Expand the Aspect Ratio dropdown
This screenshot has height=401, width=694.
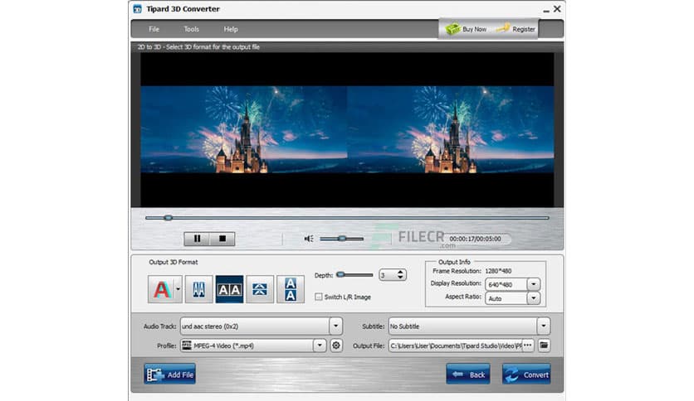tap(533, 298)
